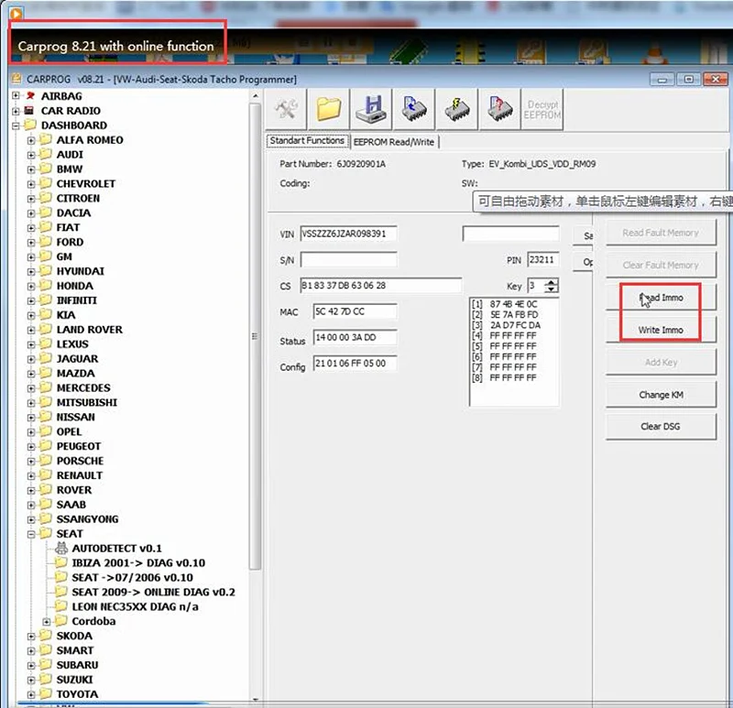Select SEAT ->07/2006 v0.10 item

tap(132, 577)
